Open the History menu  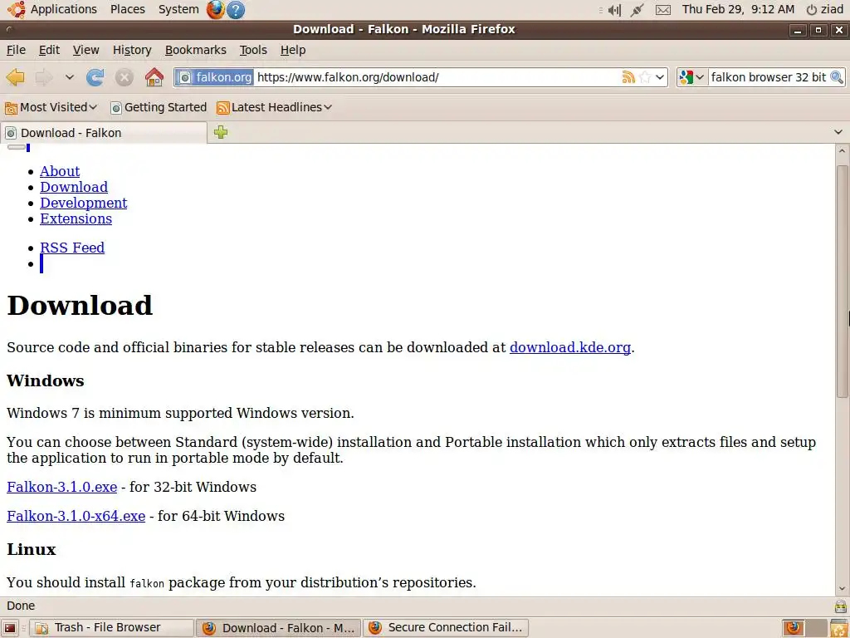(132, 50)
